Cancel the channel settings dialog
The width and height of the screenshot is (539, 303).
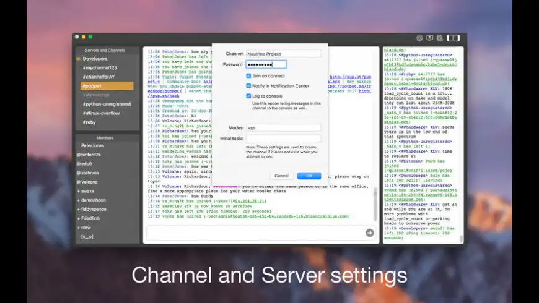pos(281,176)
